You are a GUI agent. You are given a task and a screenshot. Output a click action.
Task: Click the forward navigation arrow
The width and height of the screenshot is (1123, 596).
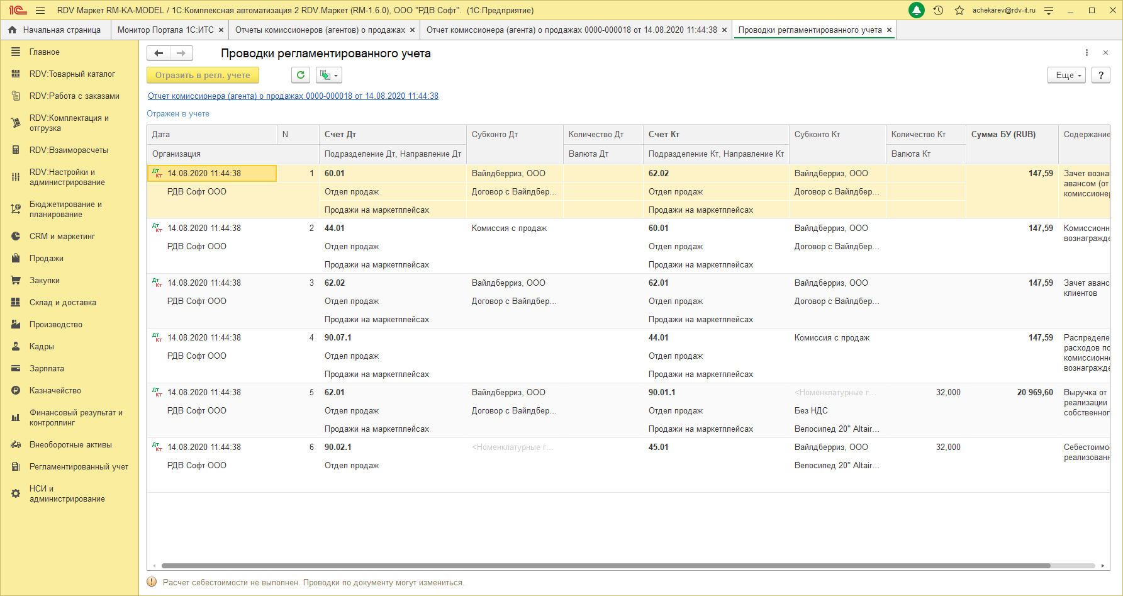(x=181, y=53)
